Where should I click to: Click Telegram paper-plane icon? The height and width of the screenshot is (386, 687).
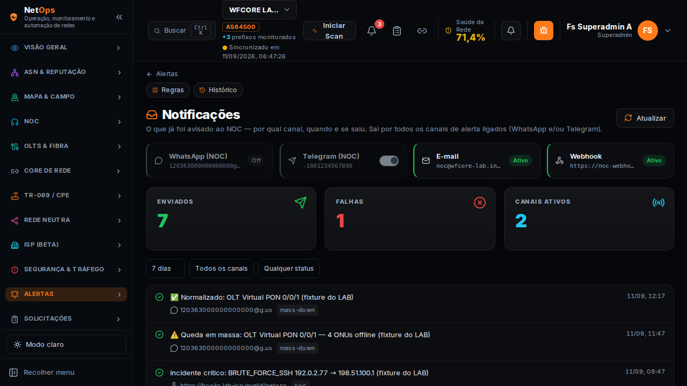[x=293, y=160]
